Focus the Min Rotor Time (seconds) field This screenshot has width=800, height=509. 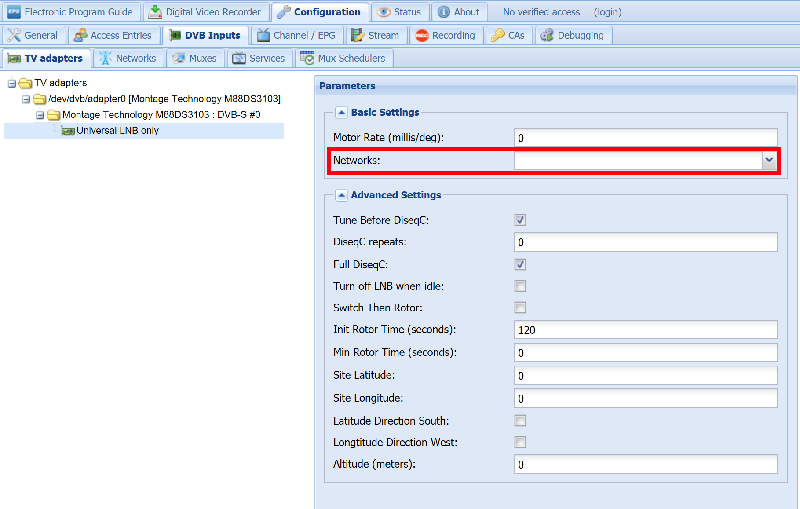click(x=645, y=352)
